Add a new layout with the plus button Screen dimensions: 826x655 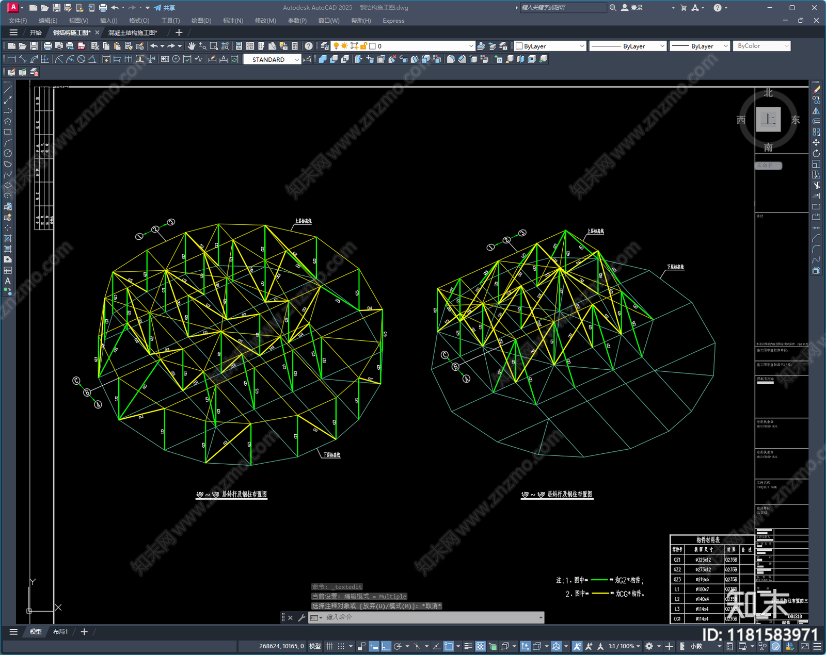[84, 632]
